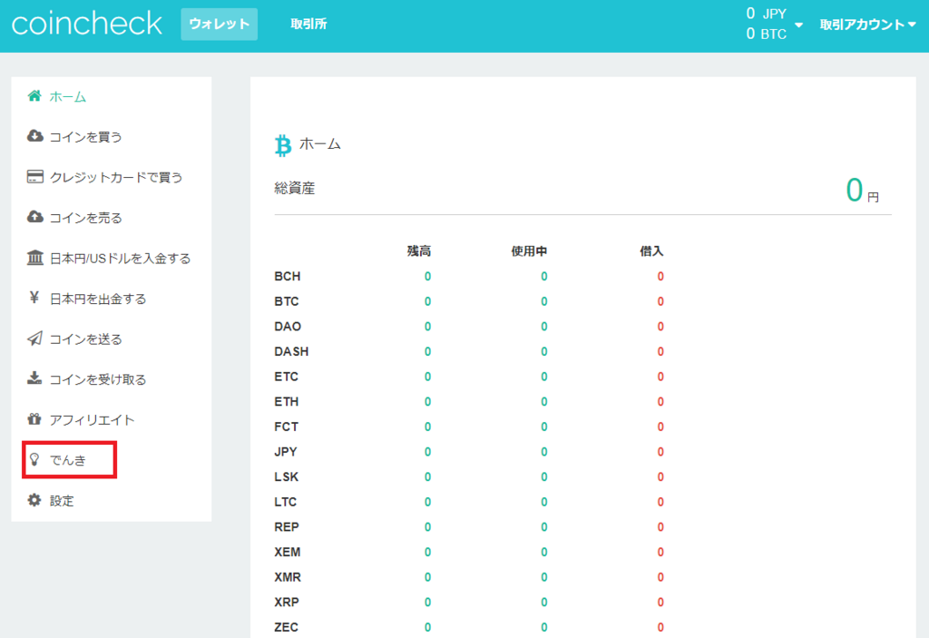The width and height of the screenshot is (929, 638).
Task: Click the cloud upload icon beside コインを売る
Action: 35,216
